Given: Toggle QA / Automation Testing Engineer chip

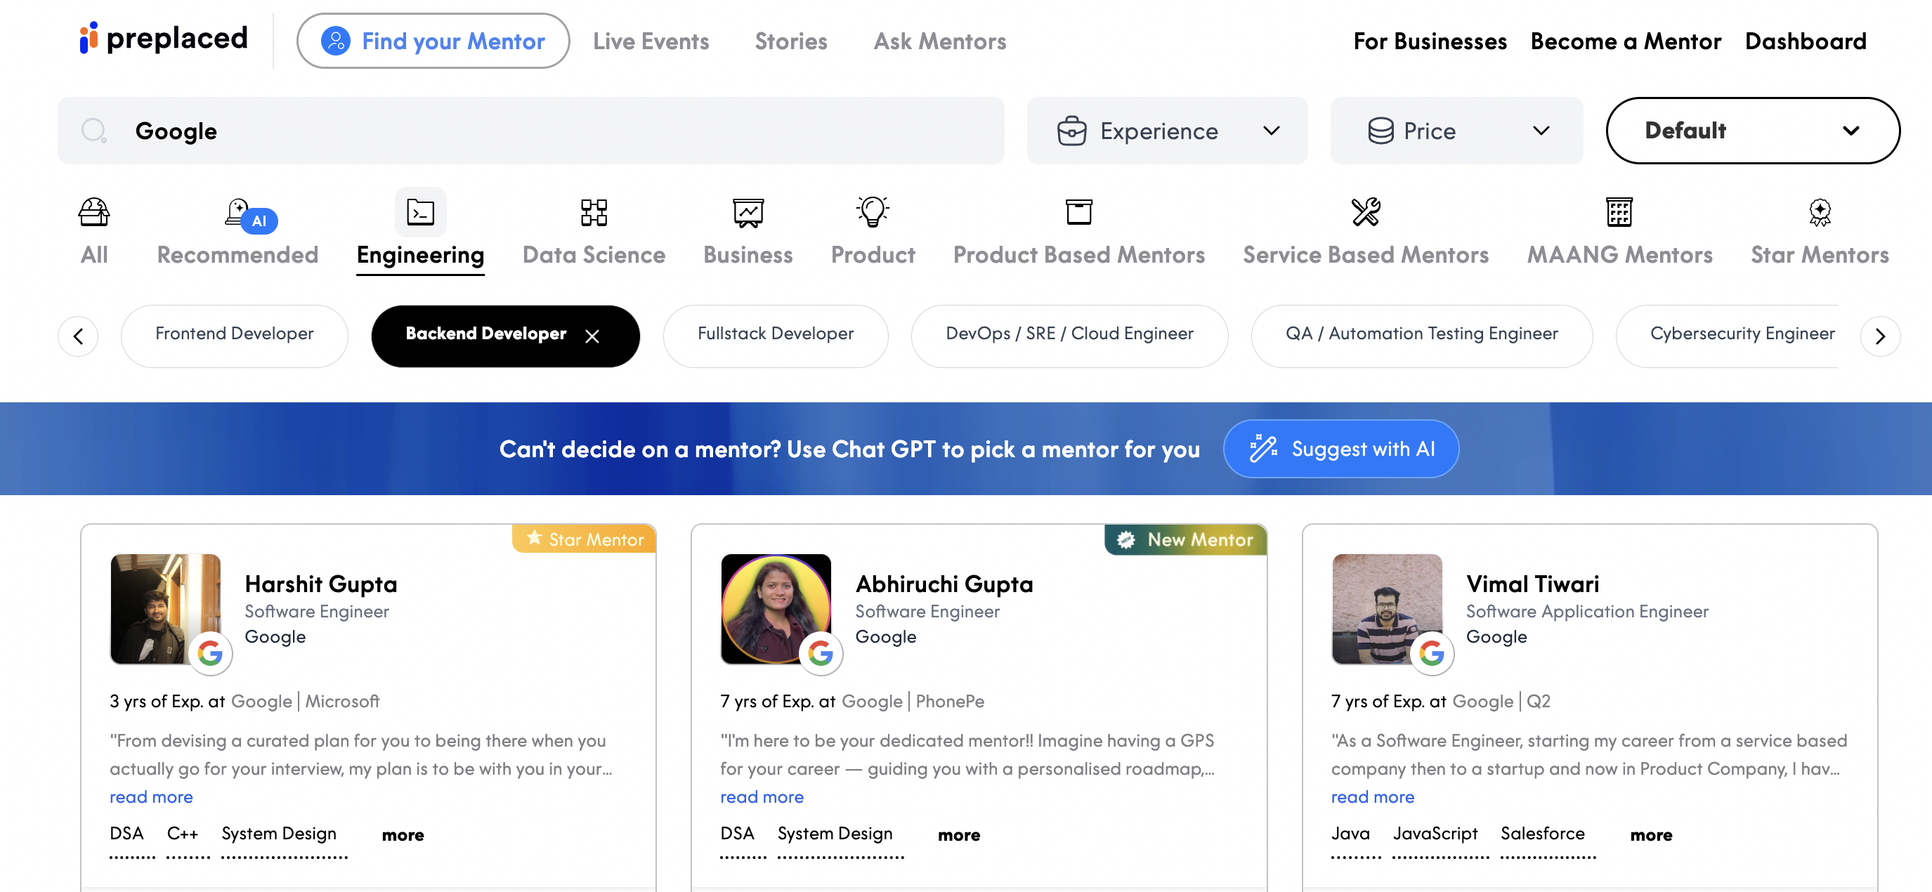Looking at the screenshot, I should click(x=1421, y=336).
